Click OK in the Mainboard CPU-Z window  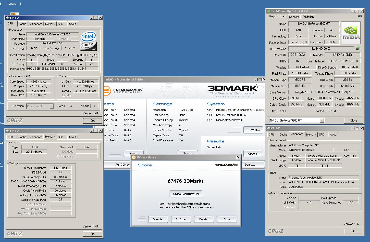pyautogui.click(x=354, y=231)
